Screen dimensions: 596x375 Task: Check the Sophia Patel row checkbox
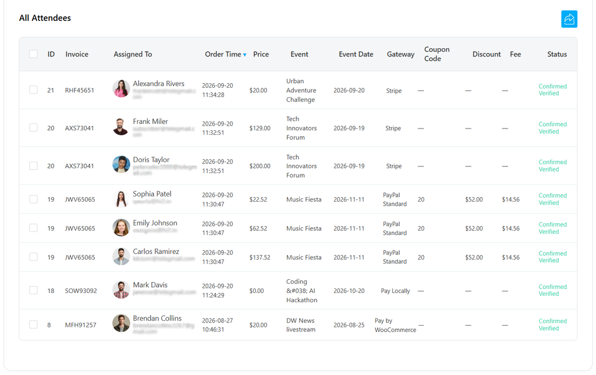(33, 199)
